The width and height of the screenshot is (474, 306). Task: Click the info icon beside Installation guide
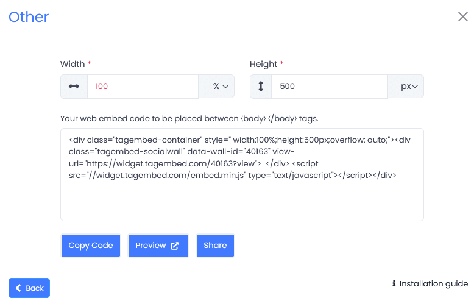[x=394, y=283]
